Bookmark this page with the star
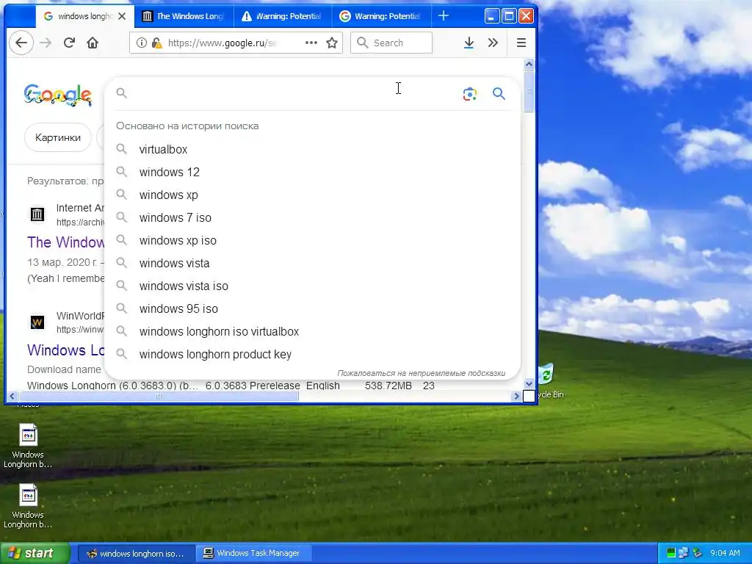Viewport: 752px width, 564px height. [x=332, y=43]
